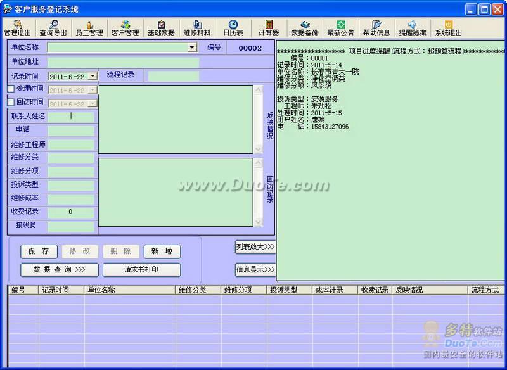Click the 维修分项 table column header
This screenshot has width=507, height=370.
[244, 290]
